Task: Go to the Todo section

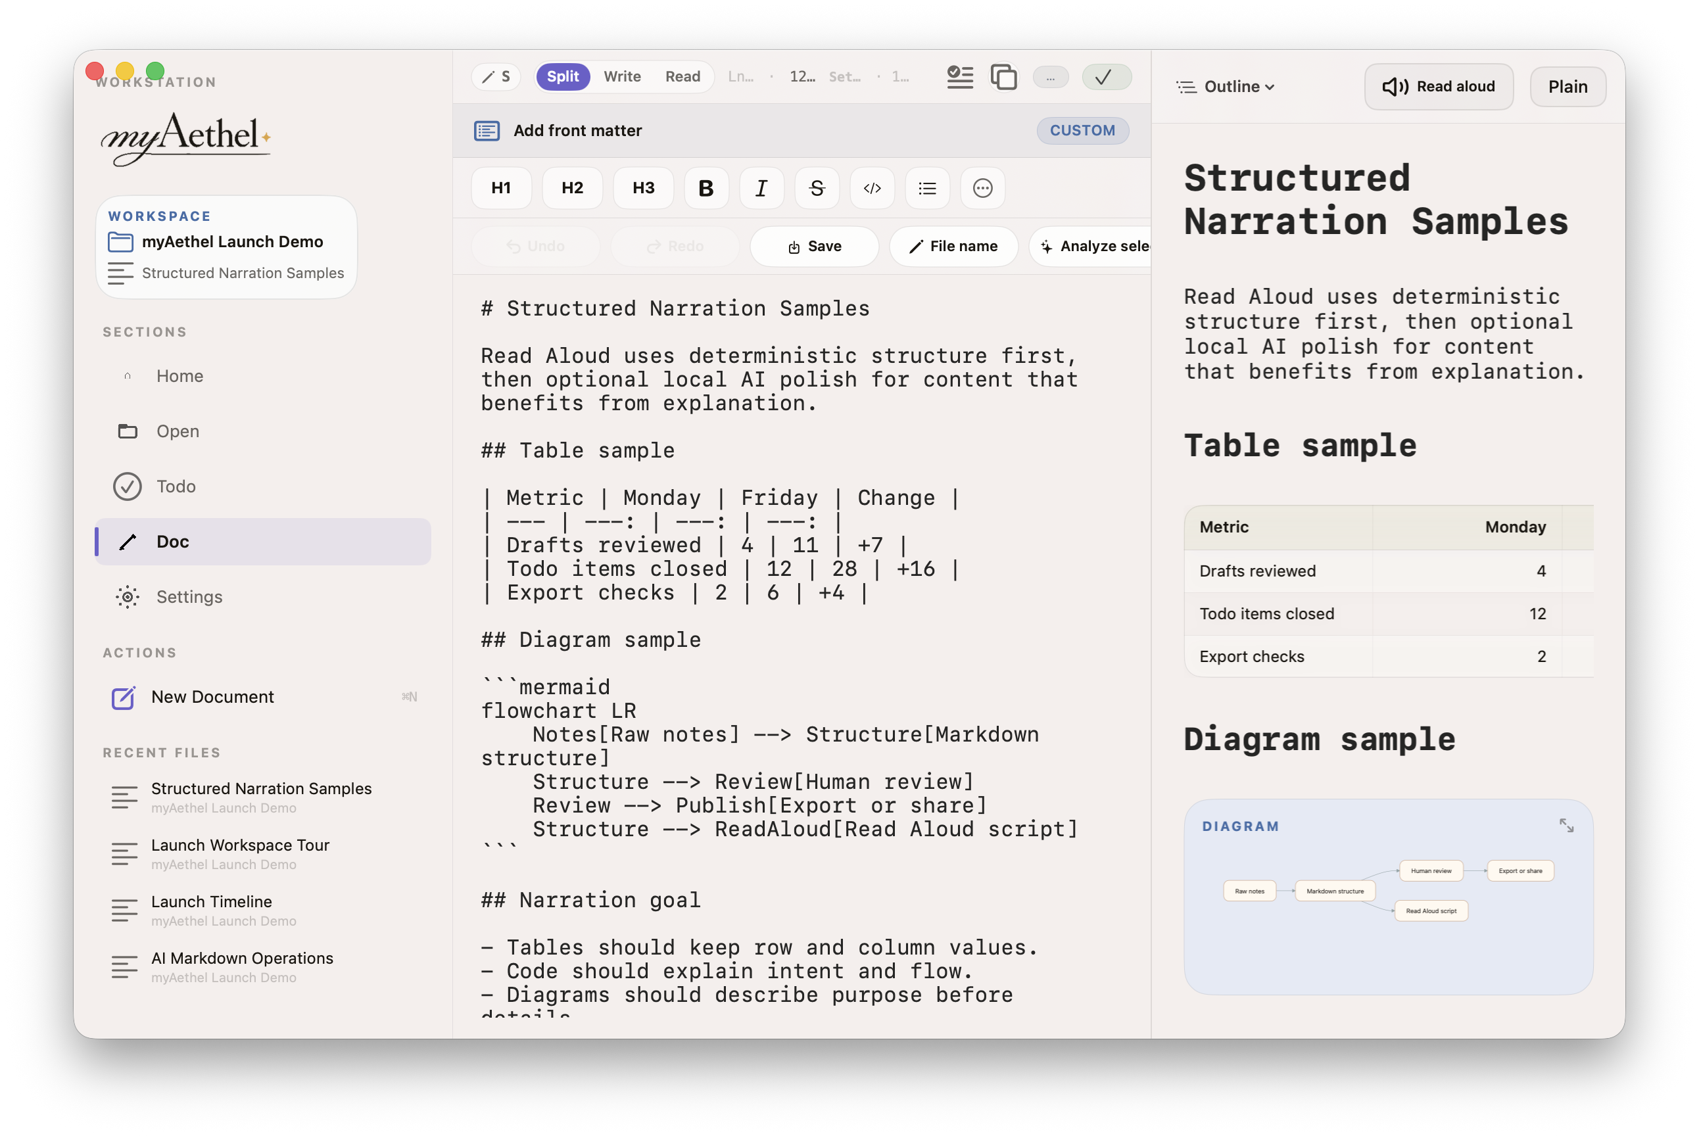Action: click(262, 486)
